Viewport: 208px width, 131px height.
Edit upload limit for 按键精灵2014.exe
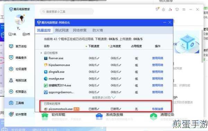(120, 85)
